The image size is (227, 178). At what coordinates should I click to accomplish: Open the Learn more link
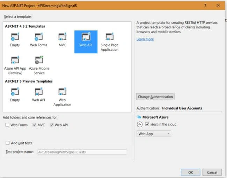[145, 39]
